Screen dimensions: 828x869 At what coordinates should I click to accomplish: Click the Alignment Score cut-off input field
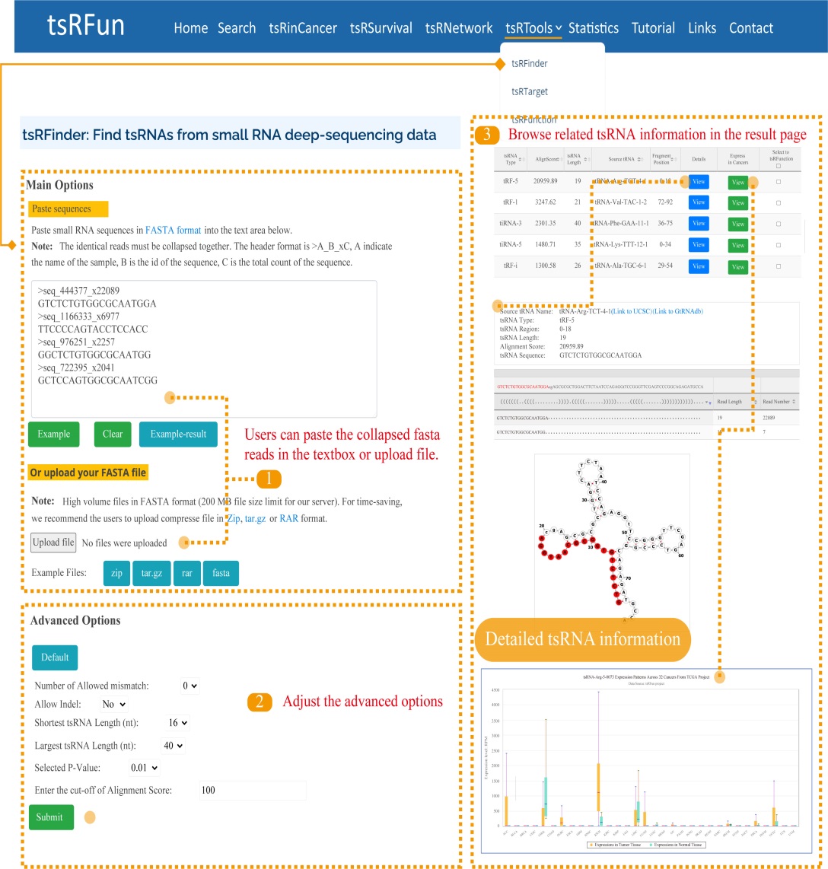point(252,791)
